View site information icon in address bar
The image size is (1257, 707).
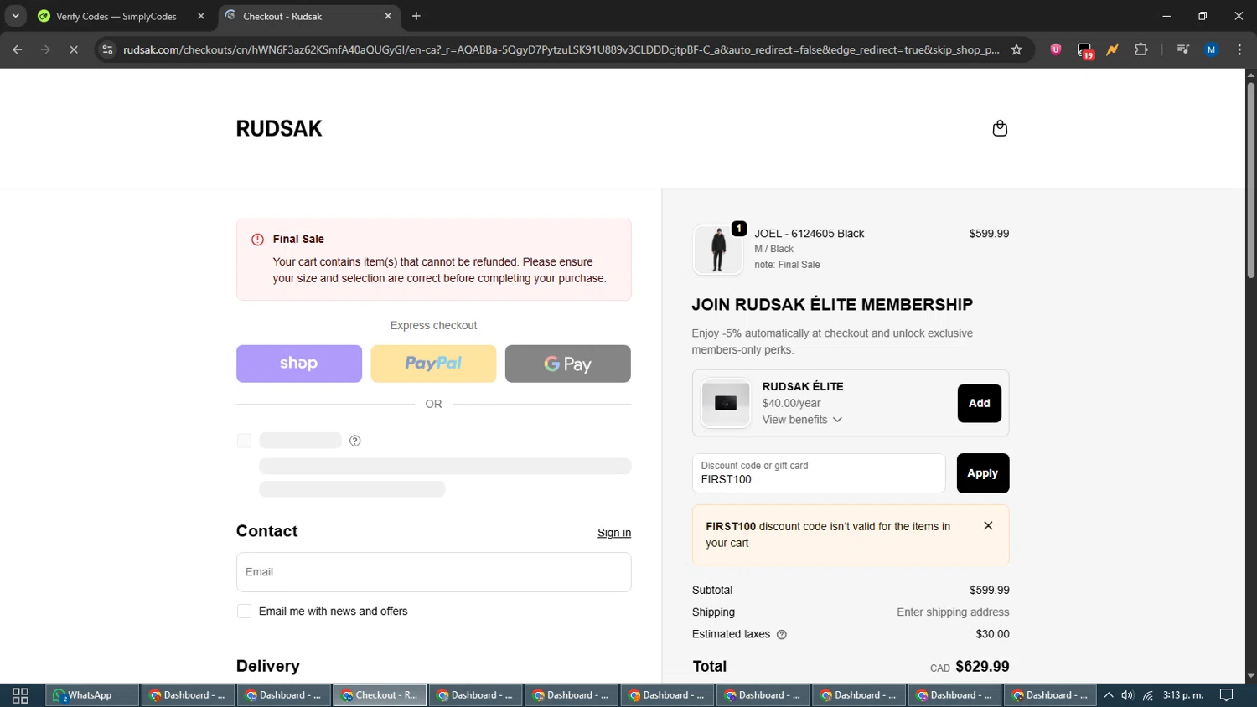(x=107, y=49)
